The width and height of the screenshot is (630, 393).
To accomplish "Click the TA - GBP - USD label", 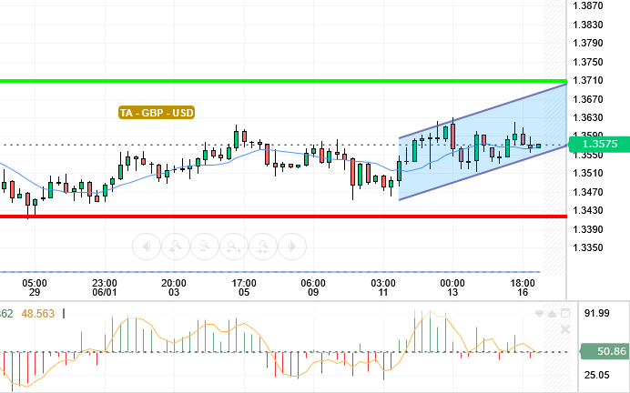I will pos(157,113).
